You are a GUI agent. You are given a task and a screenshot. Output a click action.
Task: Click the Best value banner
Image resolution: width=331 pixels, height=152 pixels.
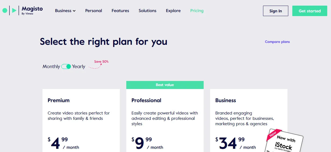pos(165,85)
